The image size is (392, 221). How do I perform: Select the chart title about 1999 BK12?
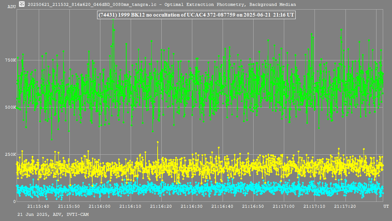pos(196,15)
